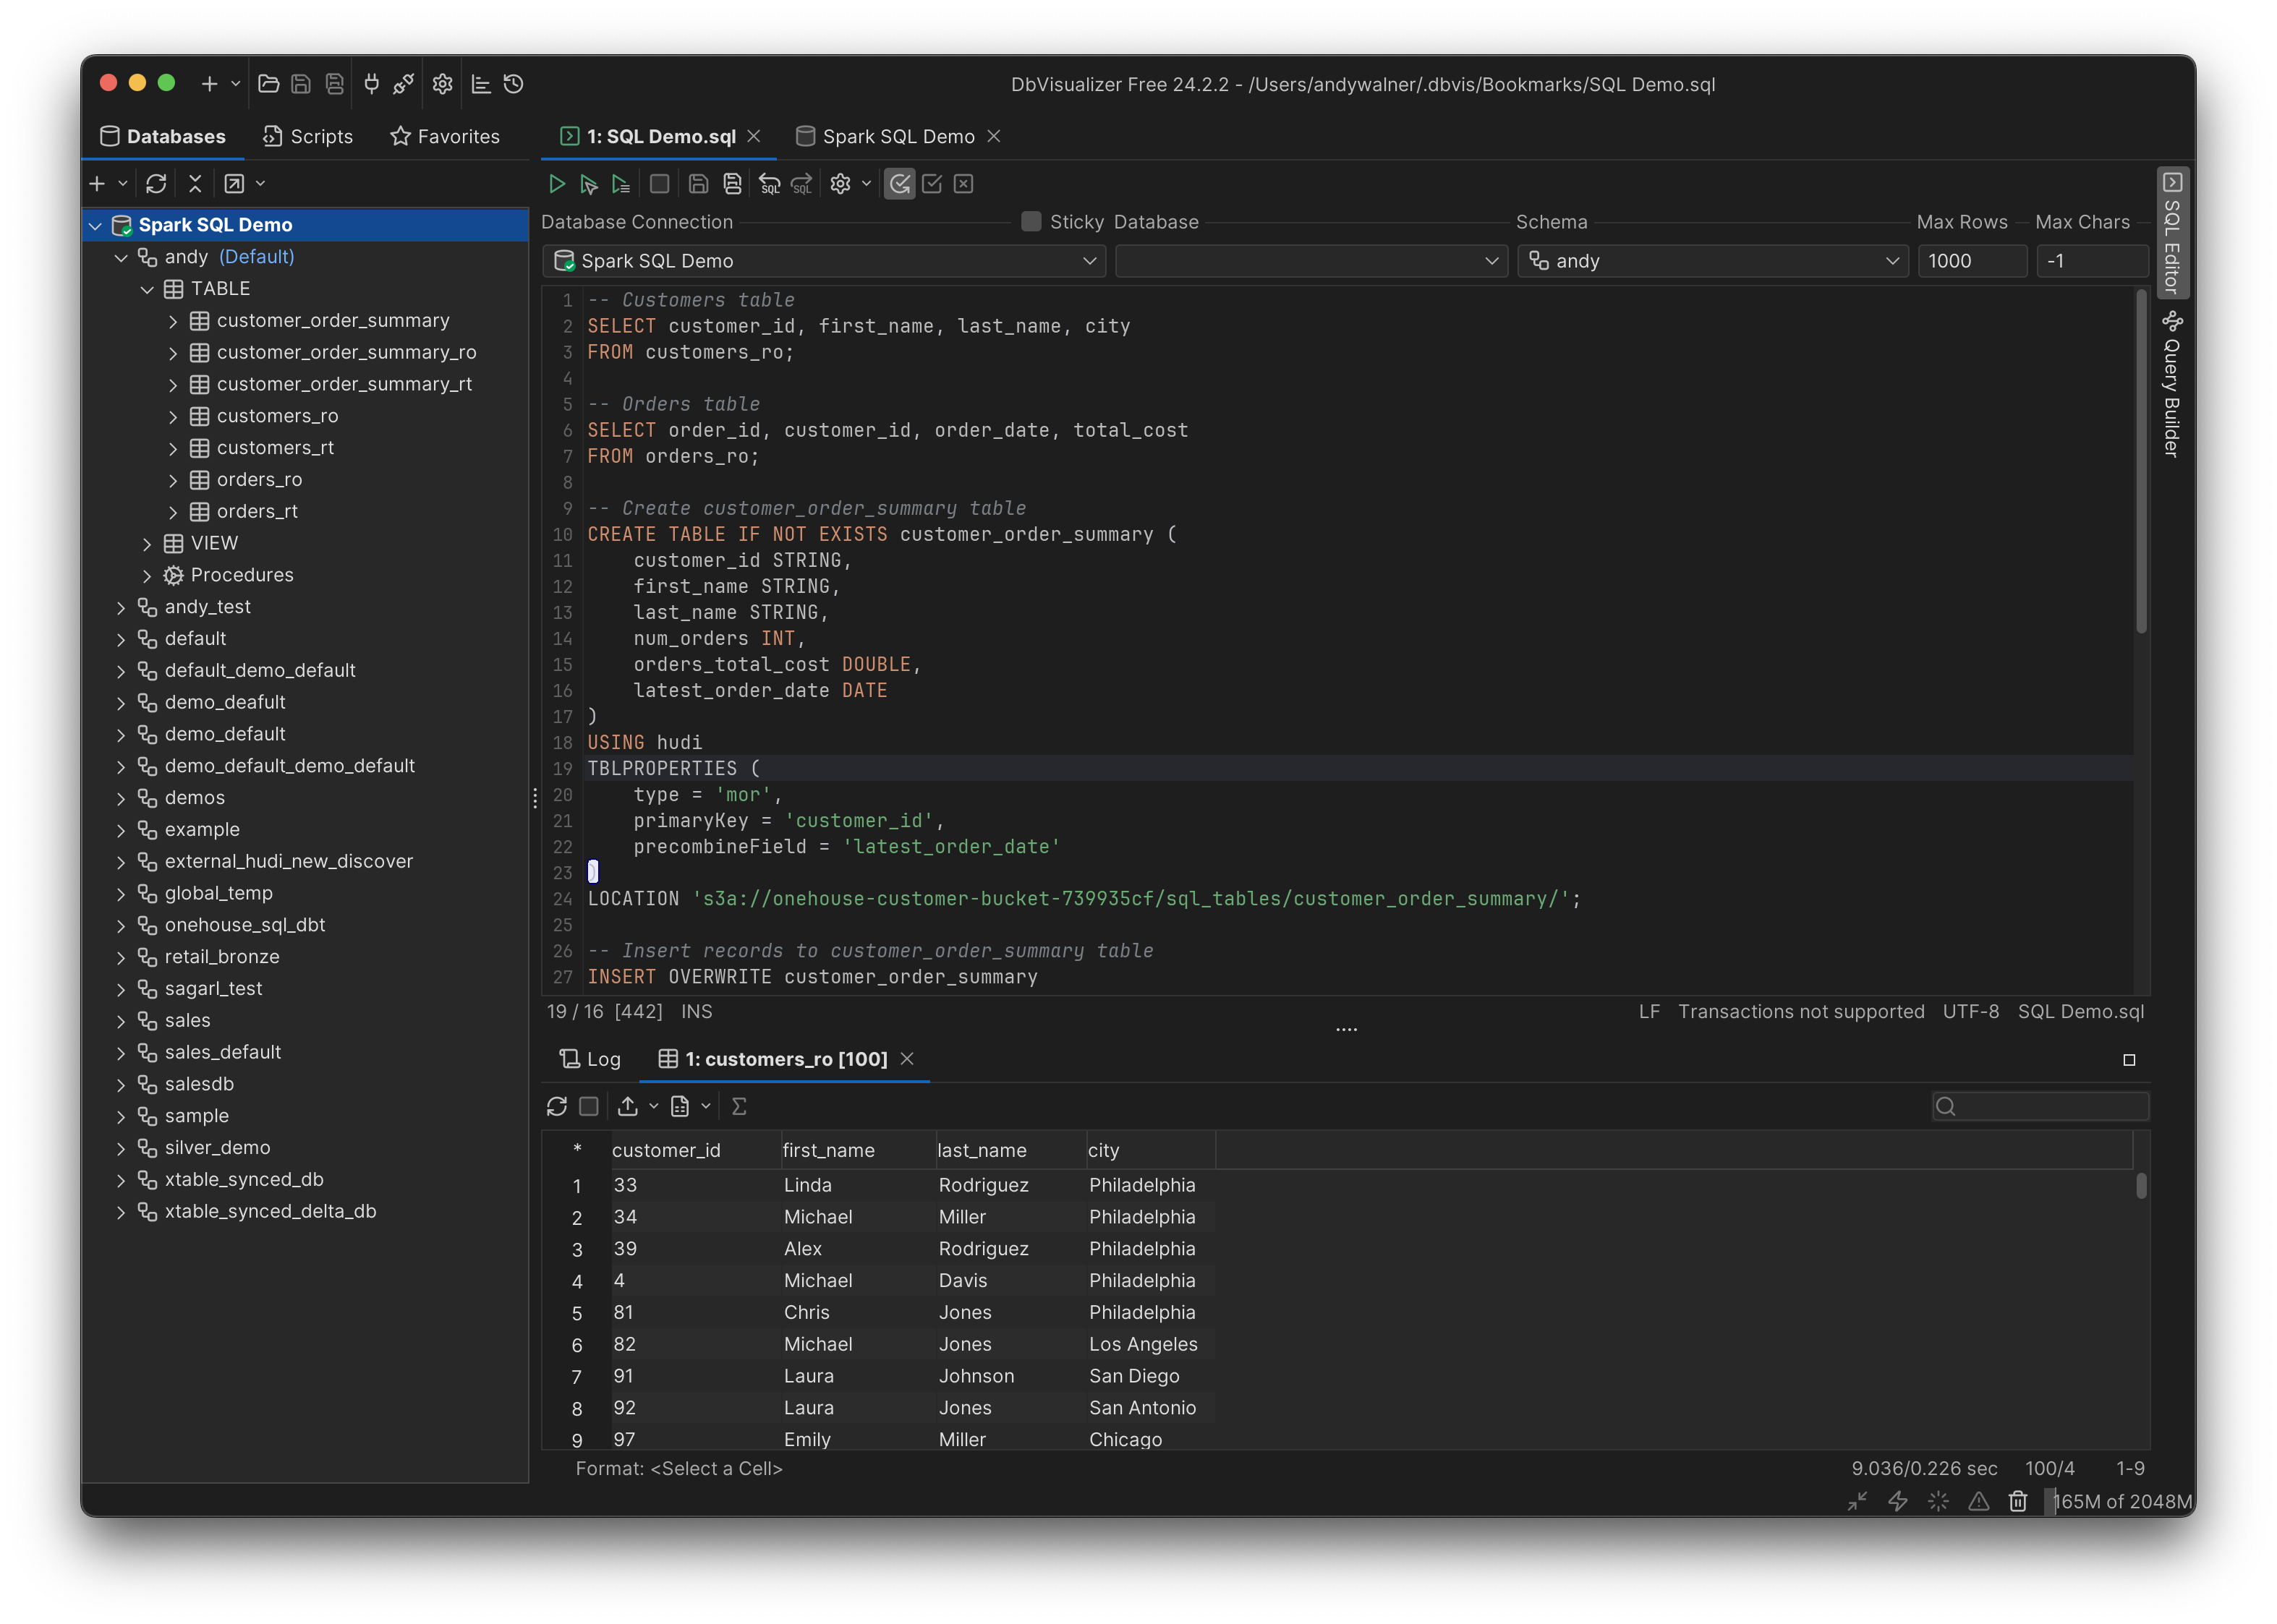Click the Commit checkmark icon
The image size is (2277, 1624).
[x=932, y=184]
